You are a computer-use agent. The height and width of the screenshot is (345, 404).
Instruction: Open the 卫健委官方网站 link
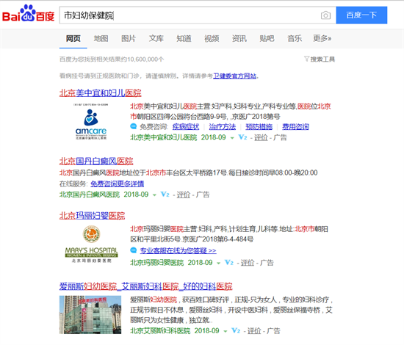235,76
